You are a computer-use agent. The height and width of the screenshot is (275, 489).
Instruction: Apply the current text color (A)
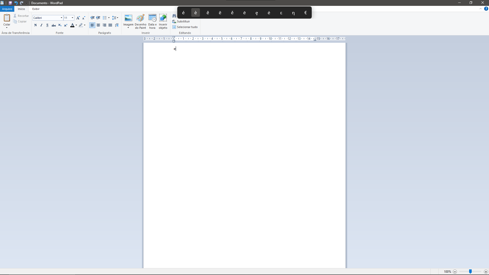point(72,25)
